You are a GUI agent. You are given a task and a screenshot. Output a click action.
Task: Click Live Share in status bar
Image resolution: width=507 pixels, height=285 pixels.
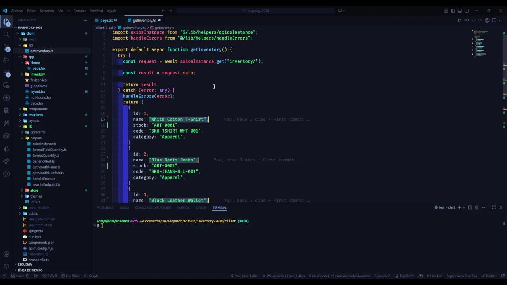point(71,276)
